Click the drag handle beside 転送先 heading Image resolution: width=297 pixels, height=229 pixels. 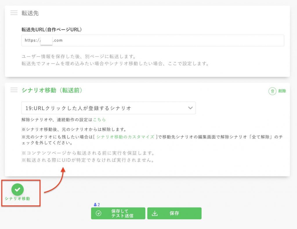[14, 13]
